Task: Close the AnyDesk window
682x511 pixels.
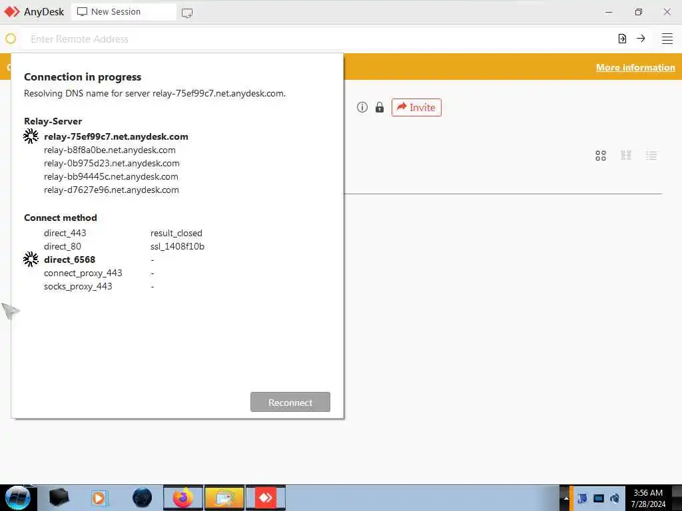Action: [x=667, y=12]
